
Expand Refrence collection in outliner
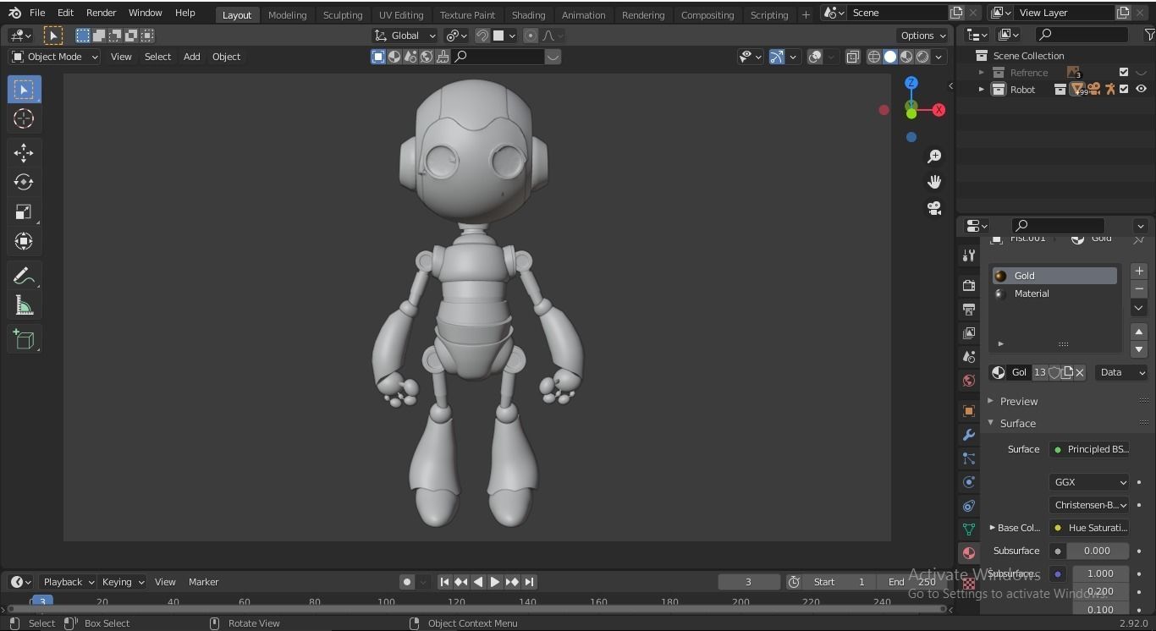pyautogui.click(x=982, y=73)
